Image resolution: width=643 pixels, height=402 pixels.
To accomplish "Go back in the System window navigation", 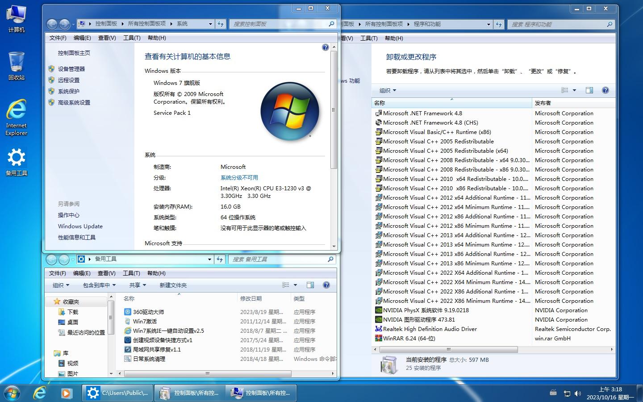I will [x=52, y=24].
